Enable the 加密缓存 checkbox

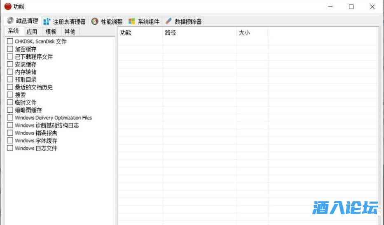tap(10, 49)
